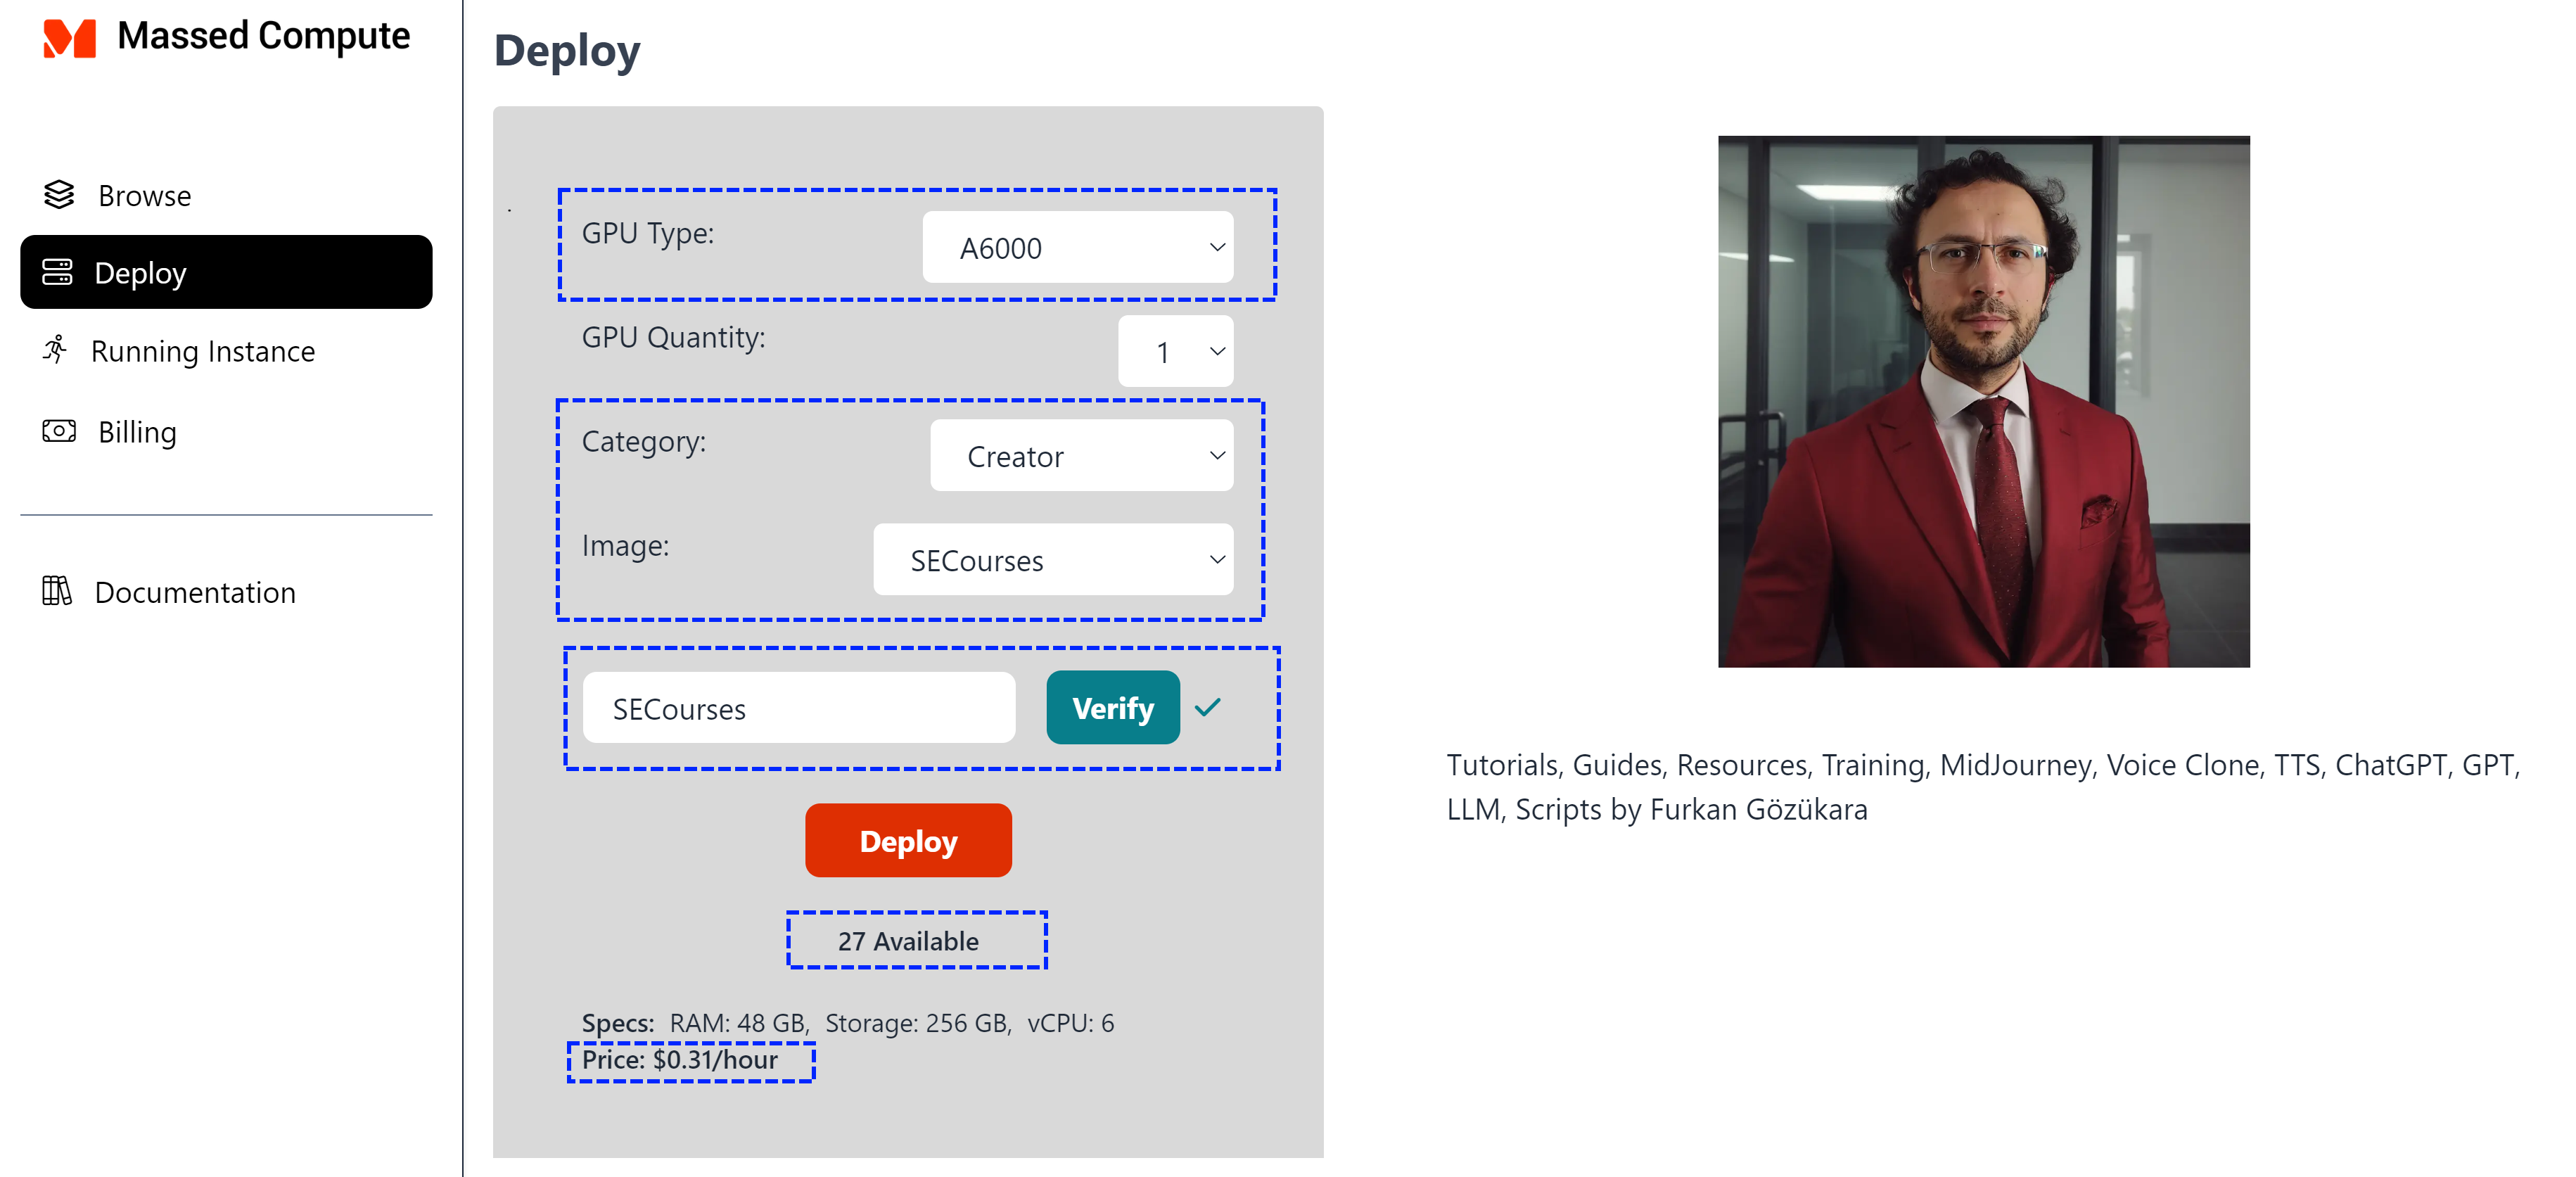The height and width of the screenshot is (1177, 2576).
Task: Click the Browse layers icon
Action: coord(59,194)
